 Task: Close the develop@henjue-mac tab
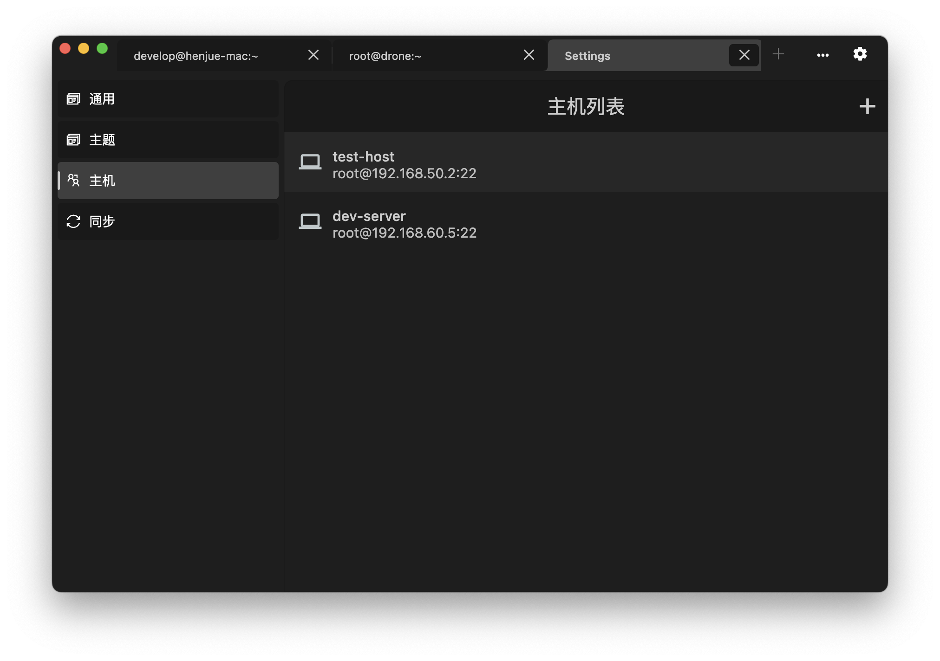313,55
